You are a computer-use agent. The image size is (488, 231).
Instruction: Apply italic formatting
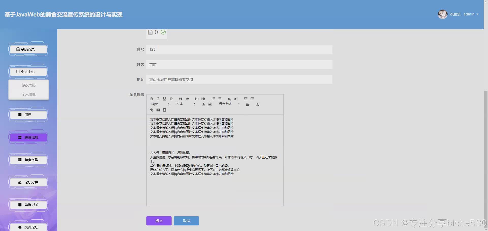pyautogui.click(x=158, y=99)
